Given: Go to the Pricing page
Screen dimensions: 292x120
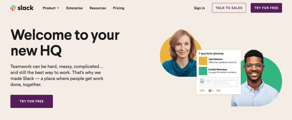Looking at the screenshot, I should (x=119, y=8).
